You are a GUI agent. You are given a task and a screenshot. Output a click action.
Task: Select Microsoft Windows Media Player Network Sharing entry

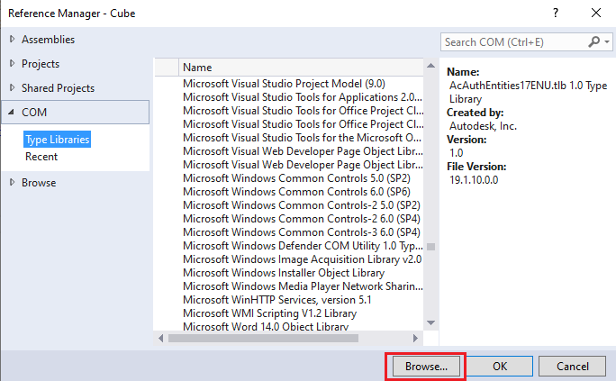[x=303, y=286]
